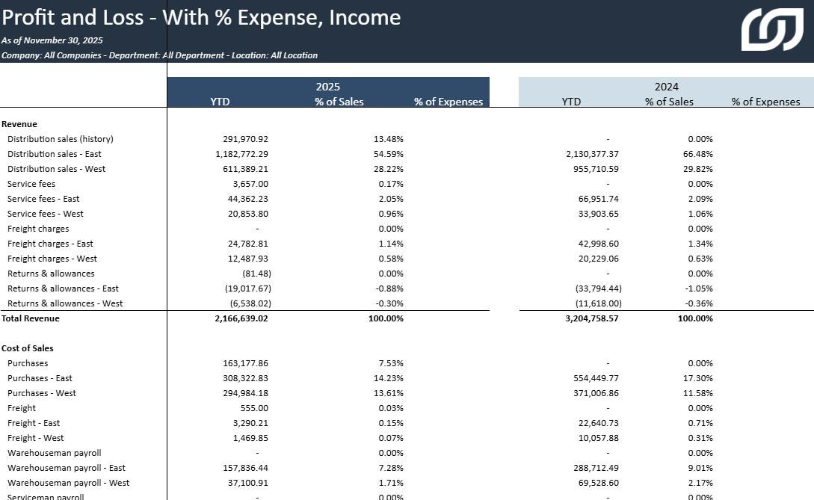Image resolution: width=814 pixels, height=500 pixels.
Task: Click the 'Returns & allowances - West' row label
Action: pos(65,303)
